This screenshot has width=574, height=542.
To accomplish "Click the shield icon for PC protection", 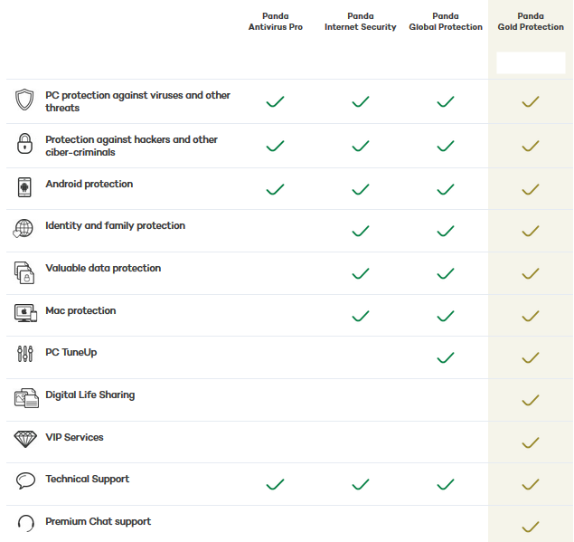I will pos(24,100).
